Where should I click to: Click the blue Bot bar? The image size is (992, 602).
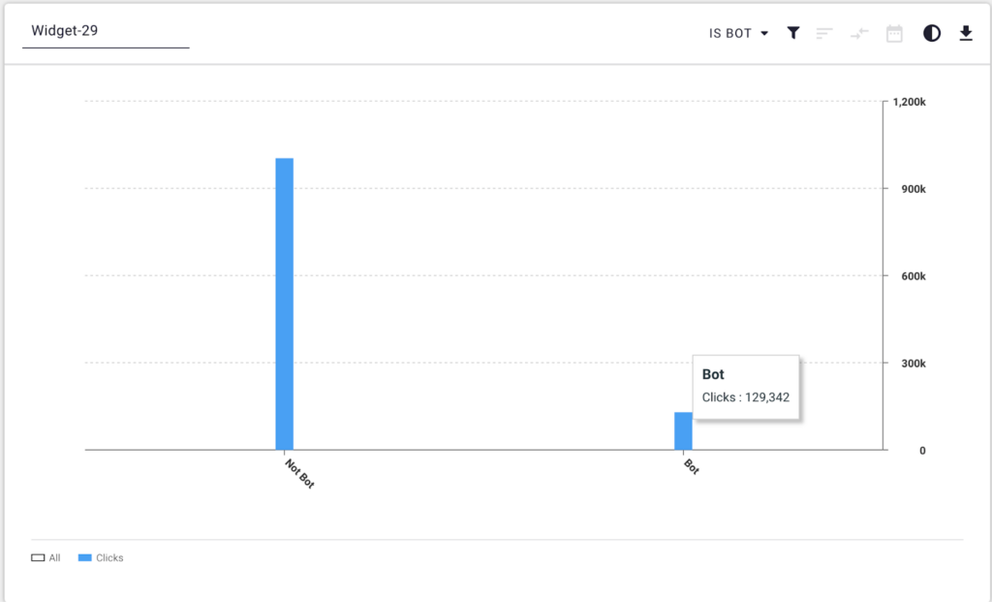(683, 431)
